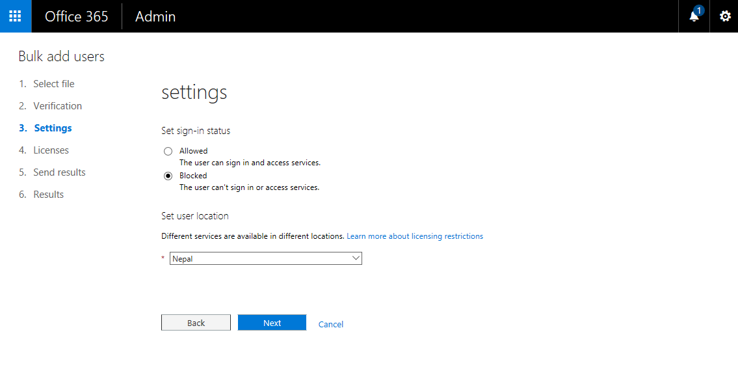Open the Send results step
The image size is (738, 367).
pos(59,172)
